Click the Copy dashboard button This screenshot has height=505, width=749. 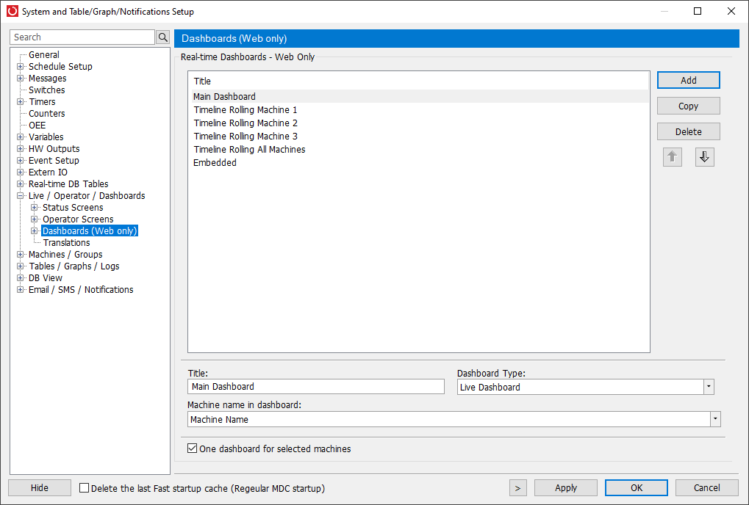688,106
